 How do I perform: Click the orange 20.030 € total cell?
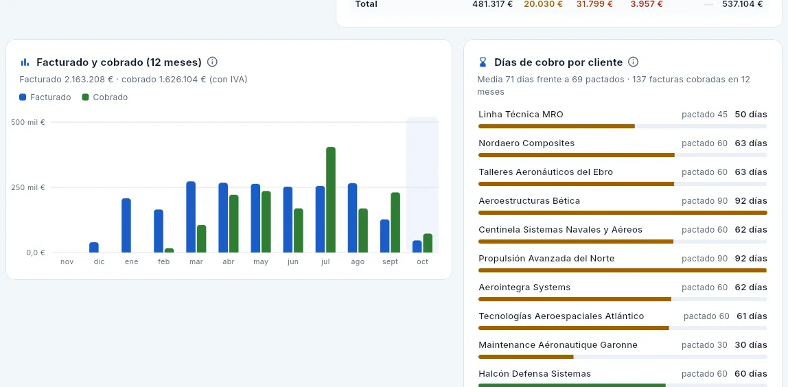pos(543,4)
